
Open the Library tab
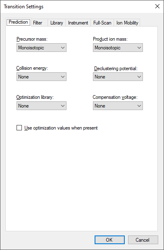57,23
